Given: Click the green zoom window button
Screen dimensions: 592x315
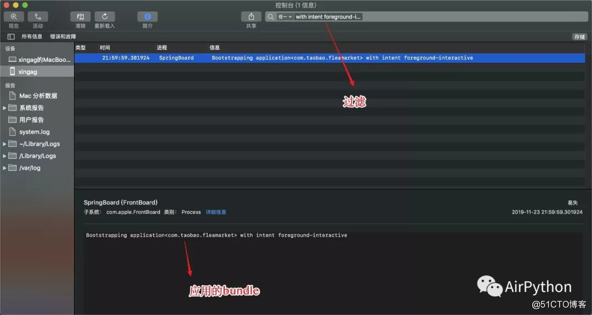Looking at the screenshot, I should 25,5.
